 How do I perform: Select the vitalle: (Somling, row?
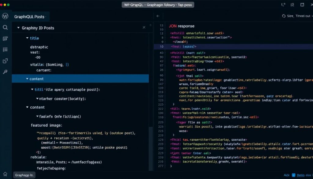[x=49, y=65]
